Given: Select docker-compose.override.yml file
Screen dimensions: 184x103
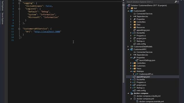Looking at the screenshot, I should 152,102.
